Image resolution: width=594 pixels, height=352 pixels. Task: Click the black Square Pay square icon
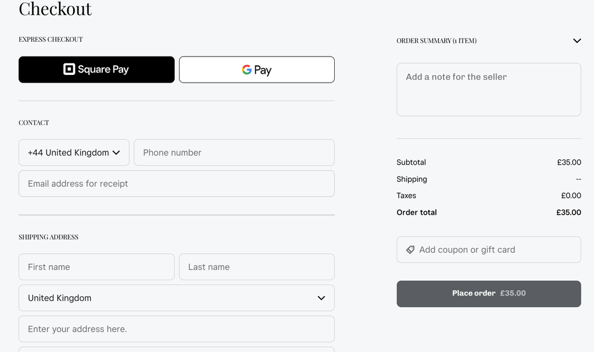pos(70,70)
